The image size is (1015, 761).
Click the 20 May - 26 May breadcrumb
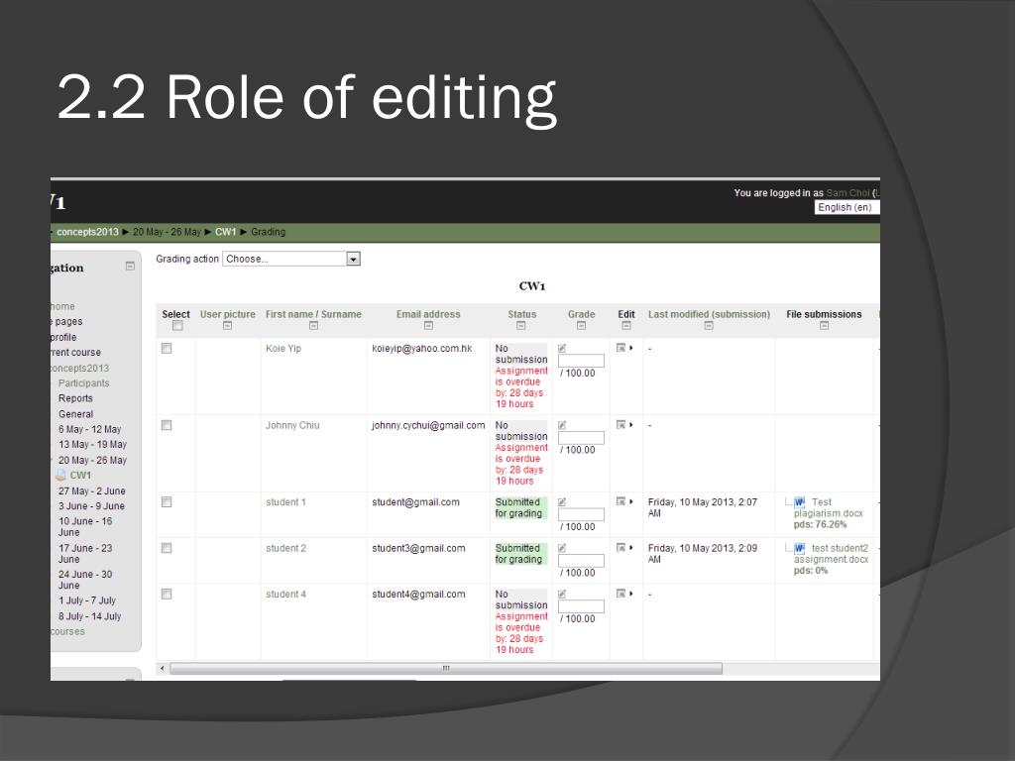(167, 232)
